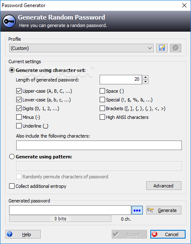191x244 pixels.
Task: Click the blue question mark Help icon
Action: 10,234
